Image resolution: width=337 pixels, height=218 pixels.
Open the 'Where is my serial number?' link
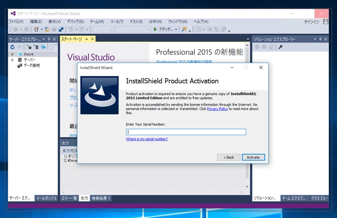coord(147,139)
